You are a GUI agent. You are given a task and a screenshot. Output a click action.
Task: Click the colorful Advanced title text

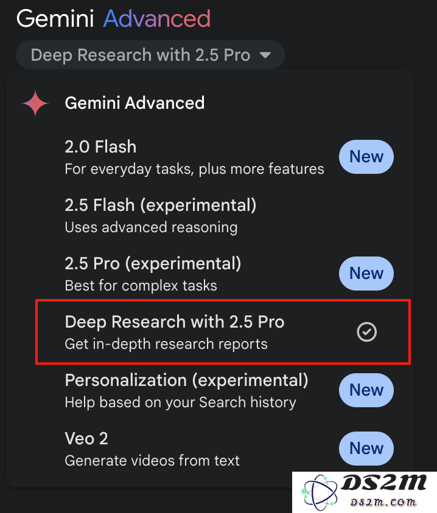coord(157,19)
